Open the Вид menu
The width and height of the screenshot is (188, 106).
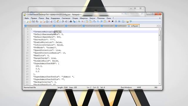click(47, 18)
